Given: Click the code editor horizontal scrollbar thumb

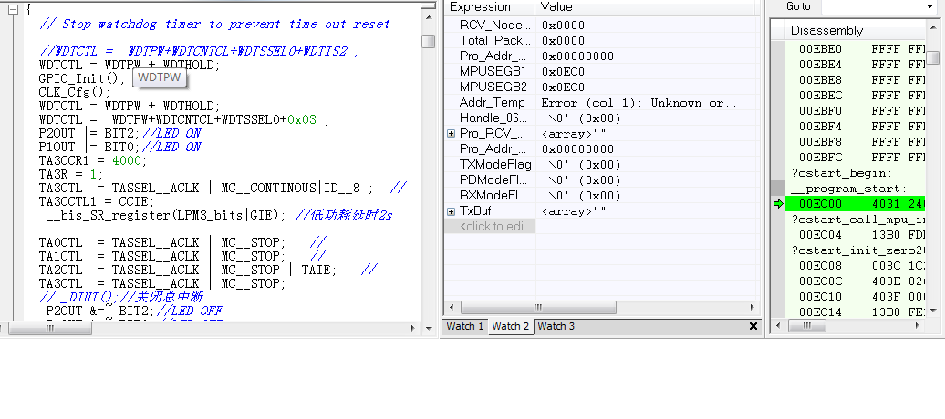Looking at the screenshot, I should [x=50, y=328].
